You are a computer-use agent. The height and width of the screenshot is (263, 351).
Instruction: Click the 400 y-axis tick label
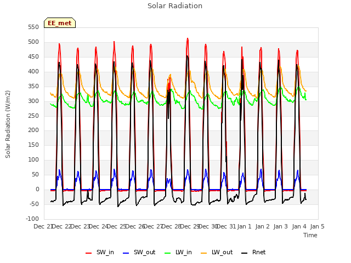tap(33, 71)
